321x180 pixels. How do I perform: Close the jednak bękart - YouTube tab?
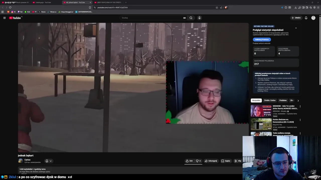(90, 2)
